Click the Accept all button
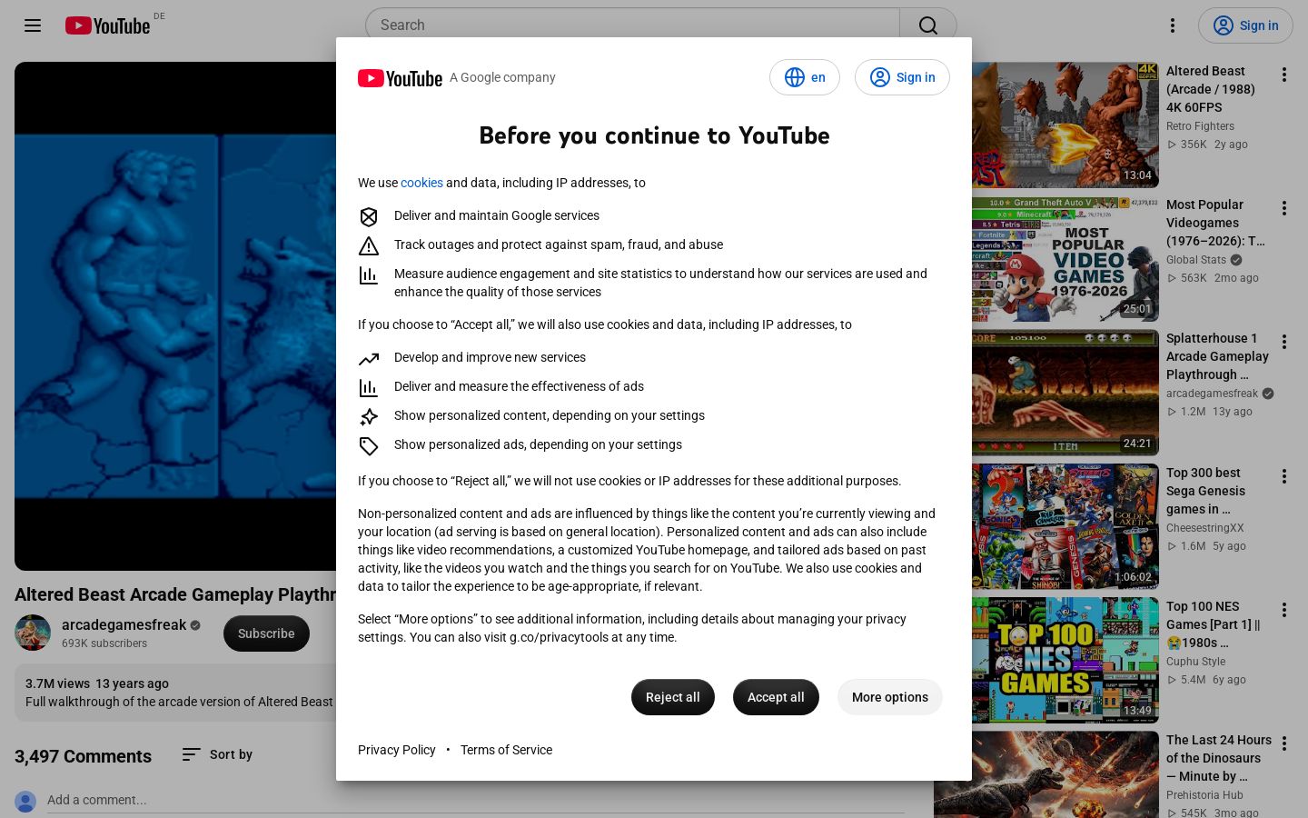 [776, 697]
